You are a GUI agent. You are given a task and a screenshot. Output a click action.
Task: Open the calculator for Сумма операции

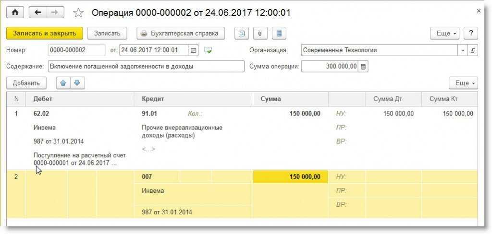363,66
